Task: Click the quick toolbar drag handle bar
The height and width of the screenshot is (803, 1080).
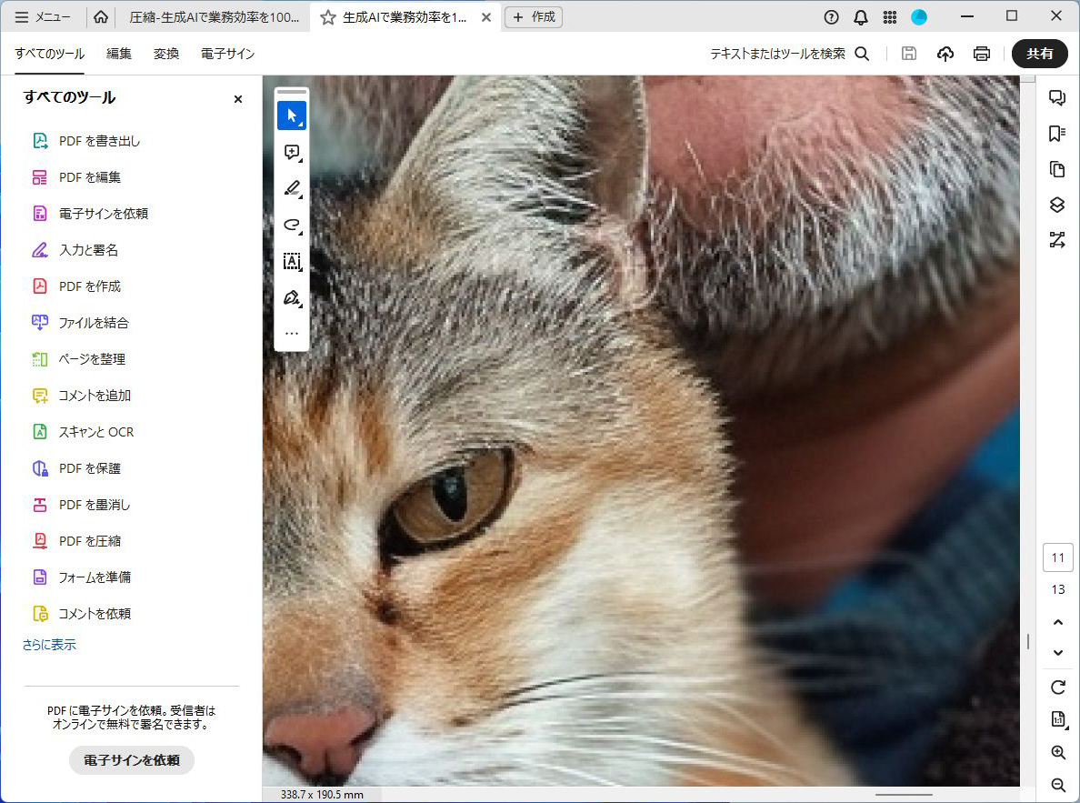Action: click(291, 92)
